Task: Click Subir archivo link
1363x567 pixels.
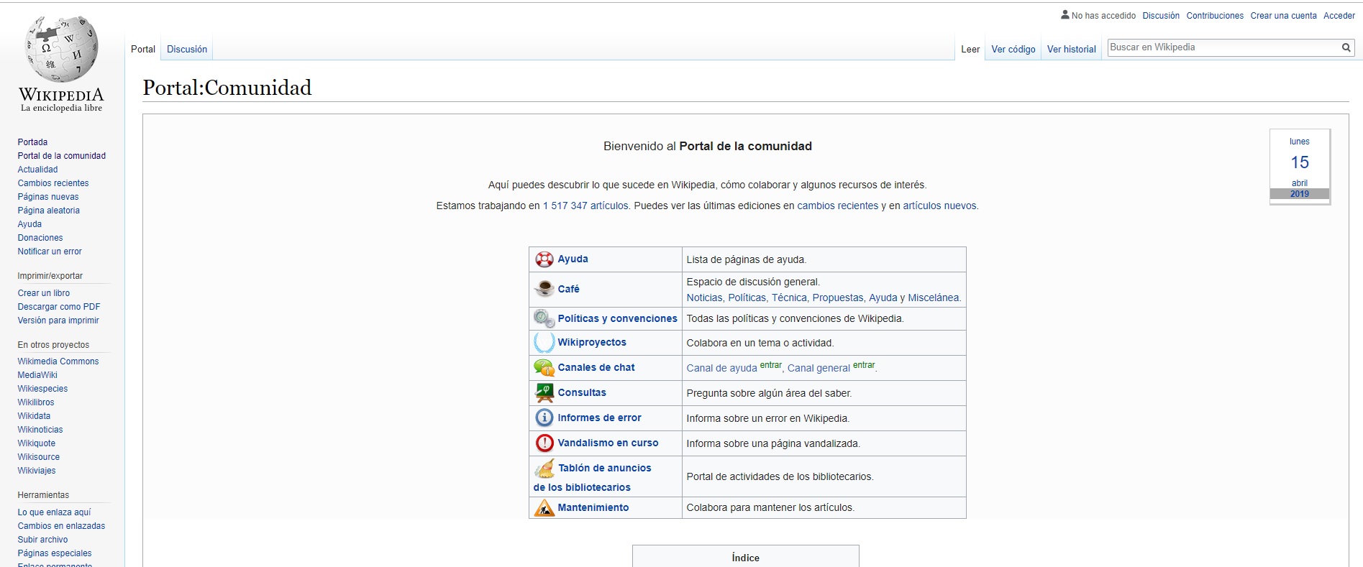Action: click(x=42, y=540)
